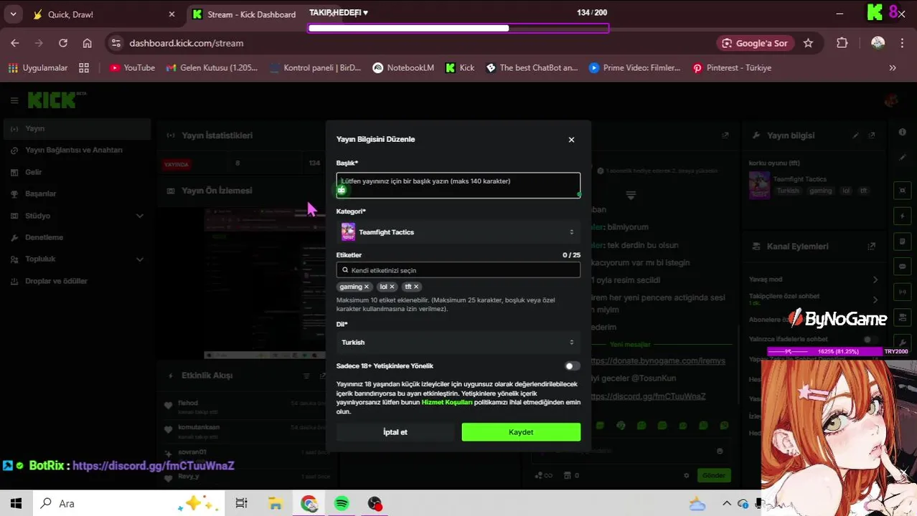
Task: Open chat settings gear icon
Action: tap(686, 475)
